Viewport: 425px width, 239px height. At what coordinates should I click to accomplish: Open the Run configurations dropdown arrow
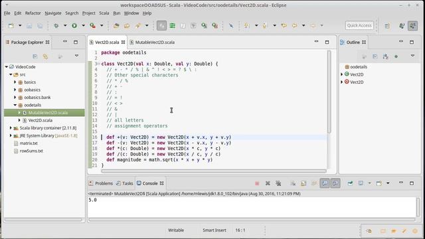pyautogui.click(x=83, y=25)
